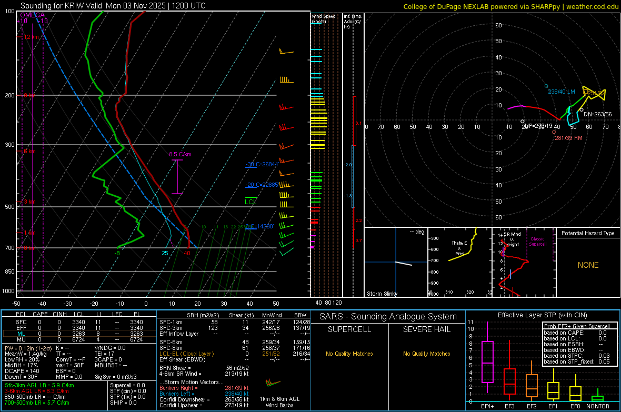The image size is (621, 412).
Task: Click the 40 surface temperature label
Action: [x=187, y=253]
